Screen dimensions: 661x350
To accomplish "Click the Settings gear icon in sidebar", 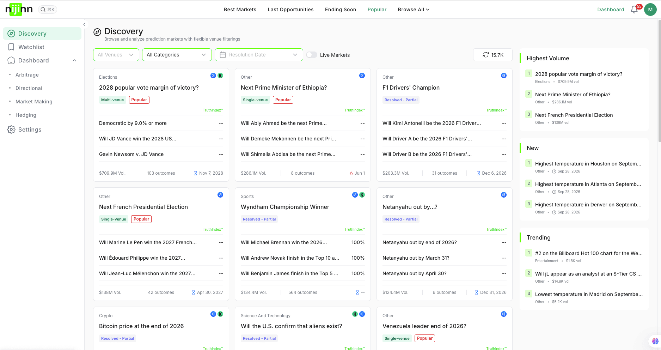I will point(11,129).
